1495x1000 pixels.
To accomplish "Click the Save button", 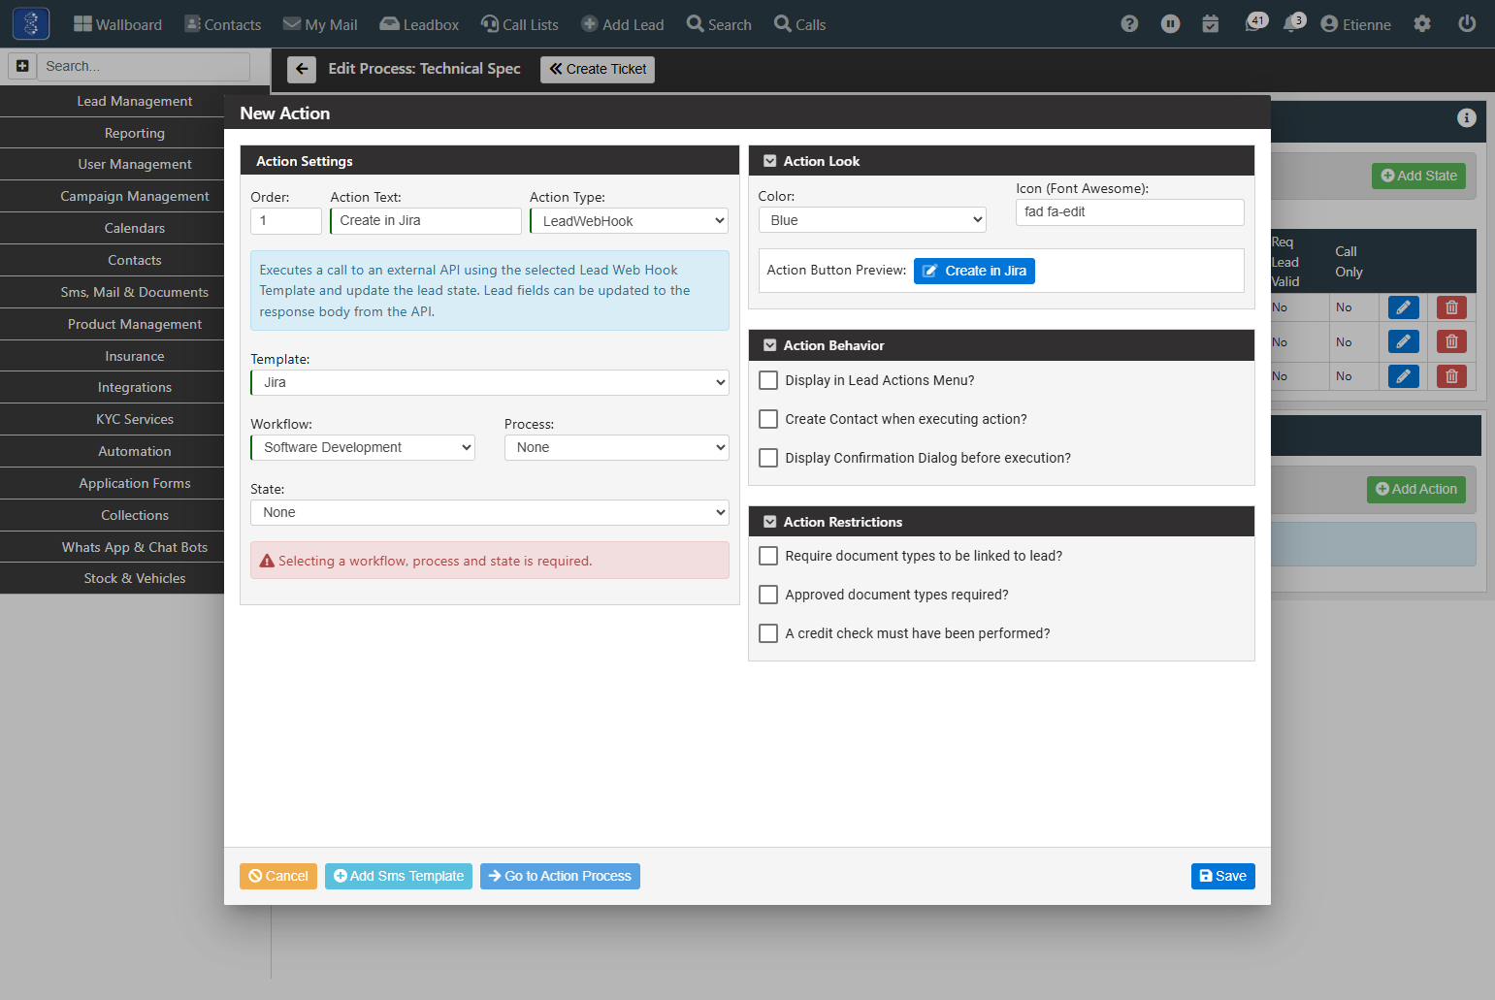I will (1223, 876).
